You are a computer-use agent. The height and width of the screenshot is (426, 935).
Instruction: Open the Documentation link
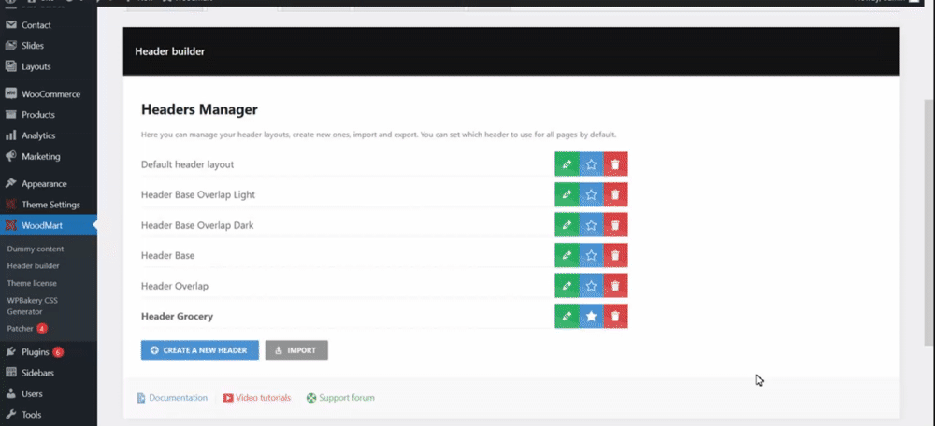[172, 397]
